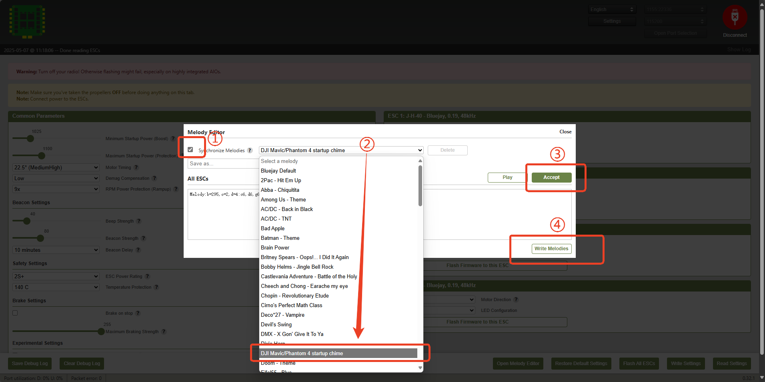Click Open Port Selection button
Screen dimensions: 765x382
(675, 33)
